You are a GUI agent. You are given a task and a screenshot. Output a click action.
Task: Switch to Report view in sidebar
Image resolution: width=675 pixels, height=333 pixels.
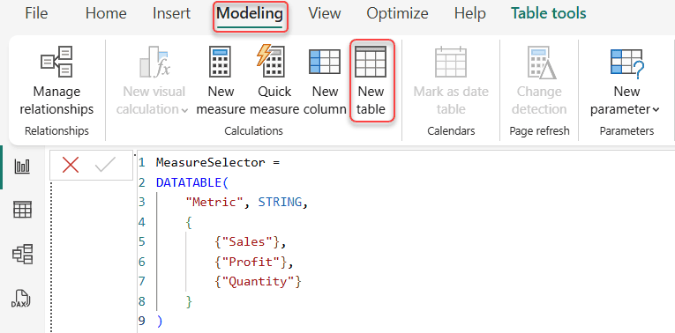[22, 166]
